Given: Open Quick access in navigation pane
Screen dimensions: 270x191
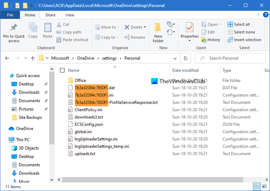Looking at the screenshot, I should coord(28,76).
